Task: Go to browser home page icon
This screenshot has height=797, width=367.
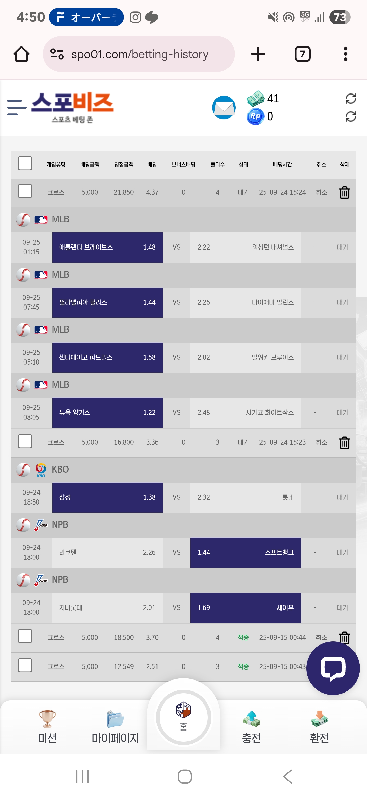Action: click(21, 54)
